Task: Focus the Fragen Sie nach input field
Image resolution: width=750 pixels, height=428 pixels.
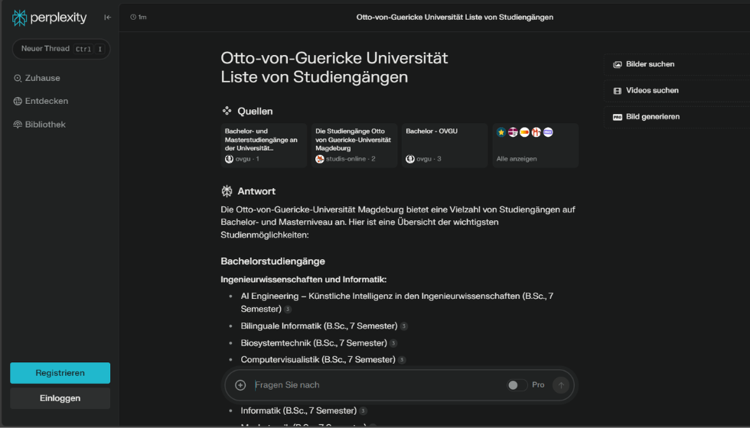Action: [x=378, y=385]
